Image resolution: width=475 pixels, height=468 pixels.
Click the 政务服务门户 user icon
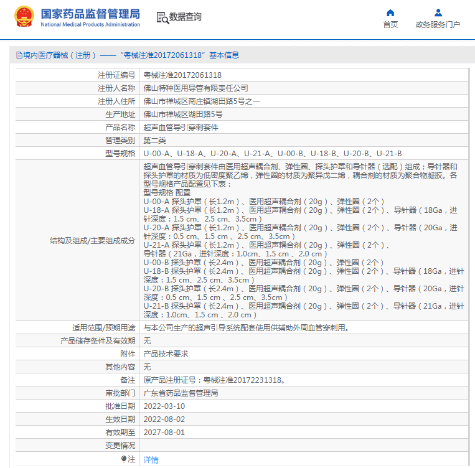[438, 12]
